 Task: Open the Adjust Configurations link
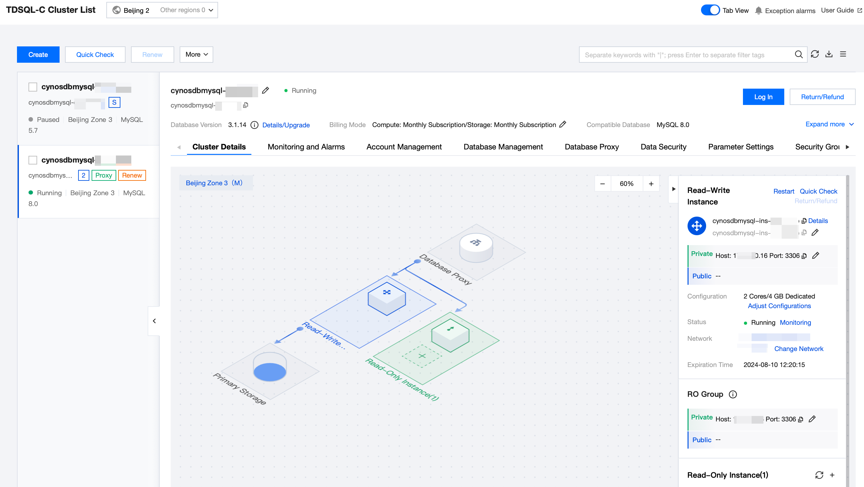tap(779, 306)
